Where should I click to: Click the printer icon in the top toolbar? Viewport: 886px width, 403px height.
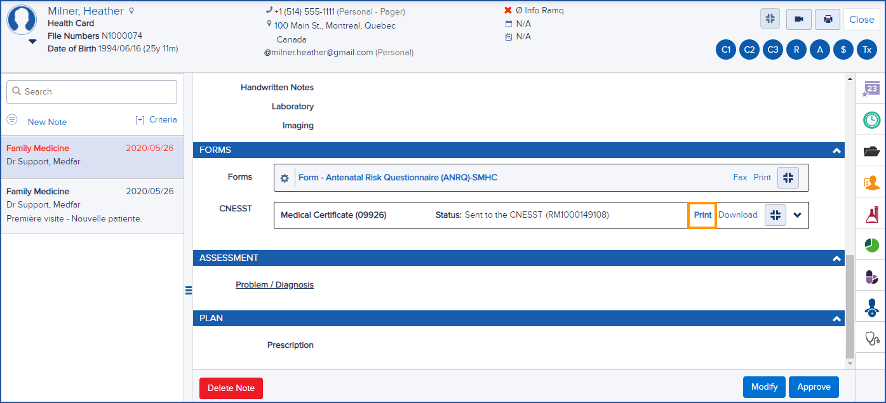[x=827, y=19]
